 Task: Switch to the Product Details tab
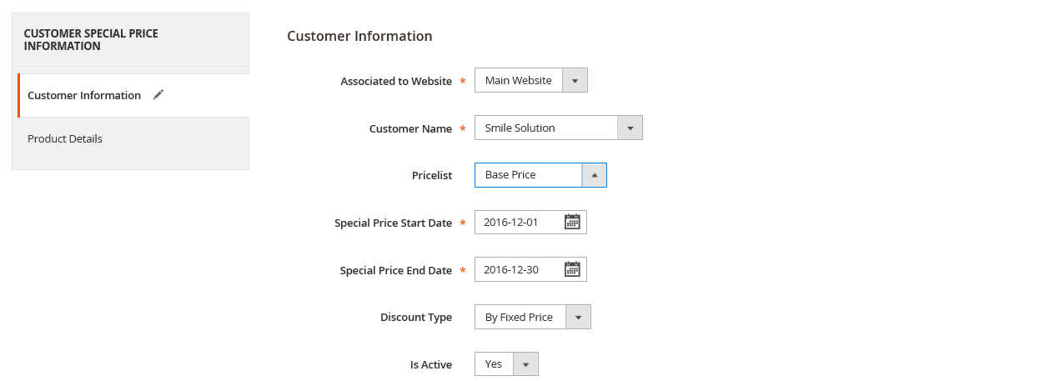click(x=65, y=139)
